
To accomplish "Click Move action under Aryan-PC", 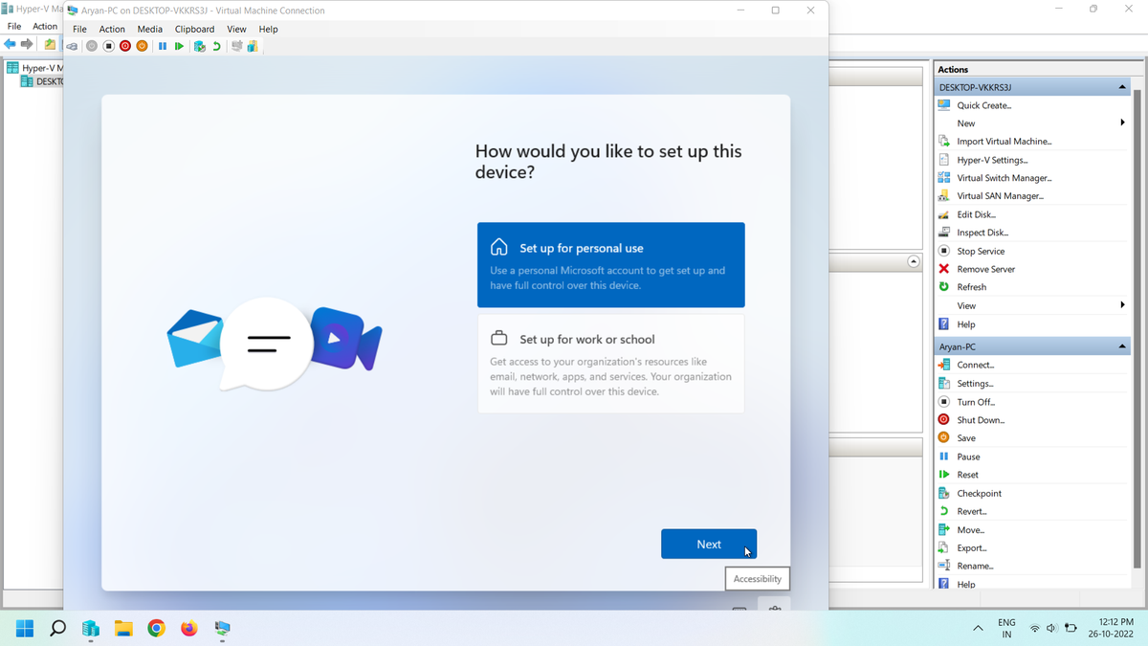I will click(970, 530).
